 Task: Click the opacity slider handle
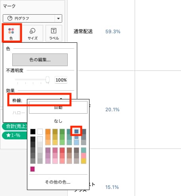tap(48, 80)
